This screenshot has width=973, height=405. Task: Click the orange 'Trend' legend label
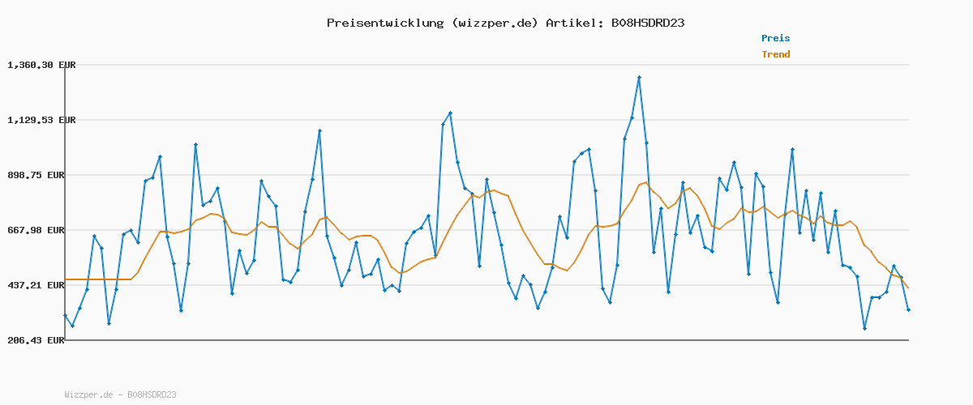click(775, 55)
